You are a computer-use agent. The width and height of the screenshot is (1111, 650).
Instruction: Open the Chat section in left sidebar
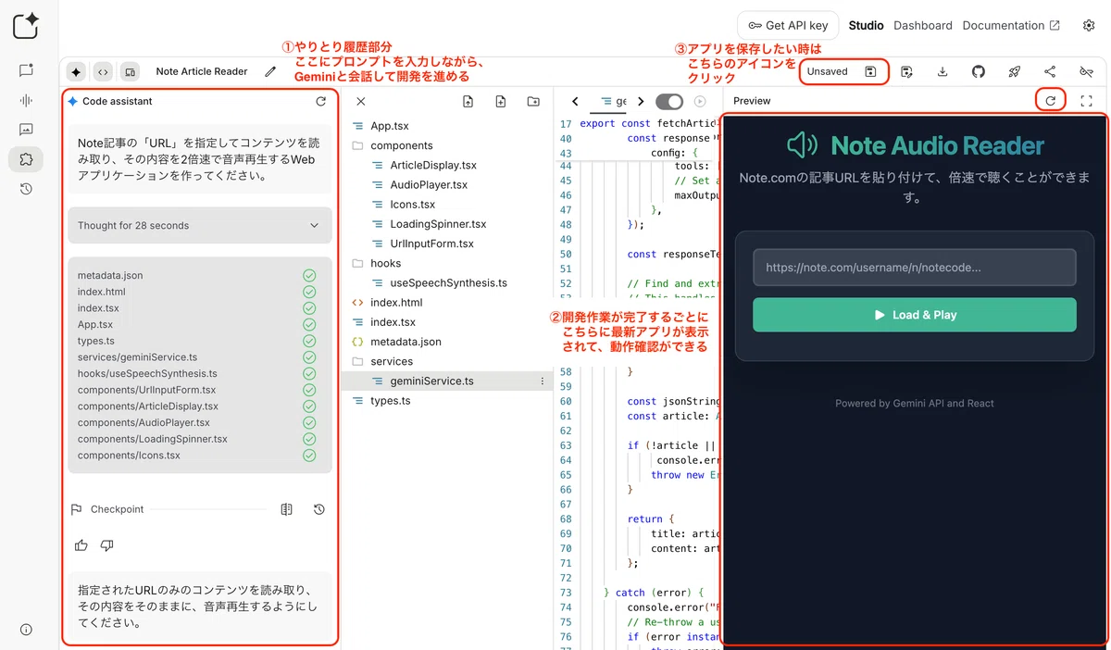[26, 70]
